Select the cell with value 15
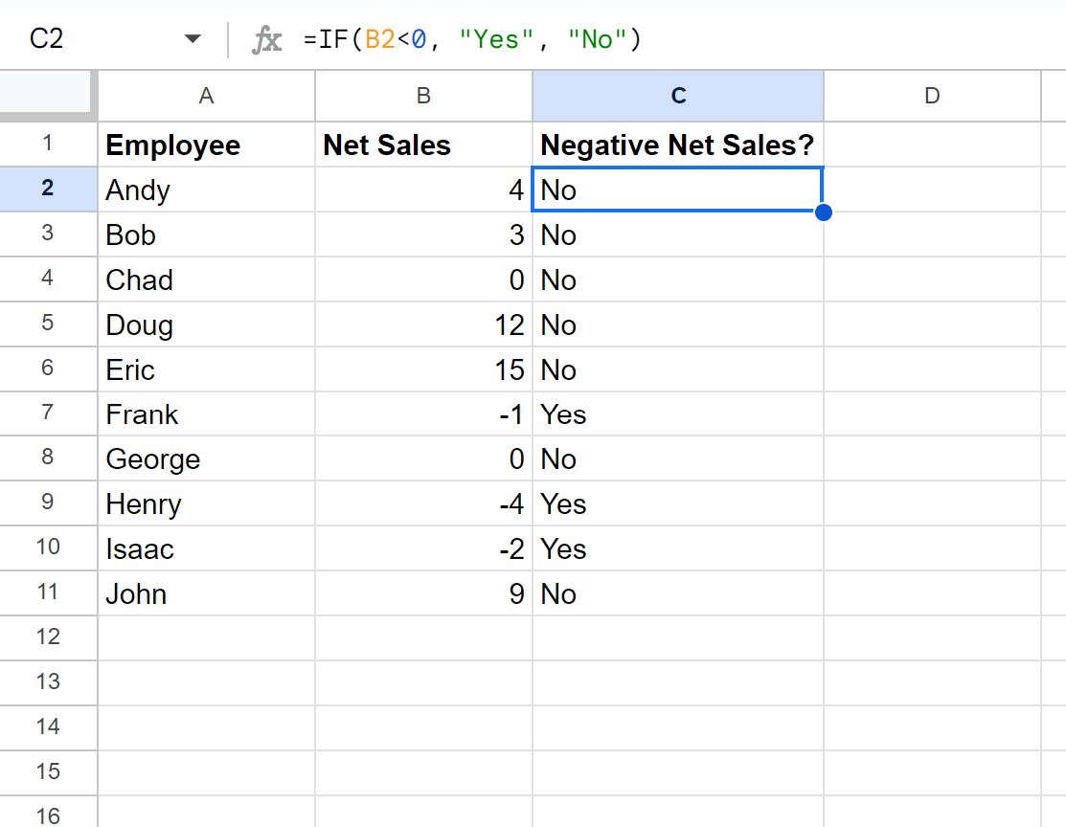This screenshot has width=1066, height=827. click(422, 369)
